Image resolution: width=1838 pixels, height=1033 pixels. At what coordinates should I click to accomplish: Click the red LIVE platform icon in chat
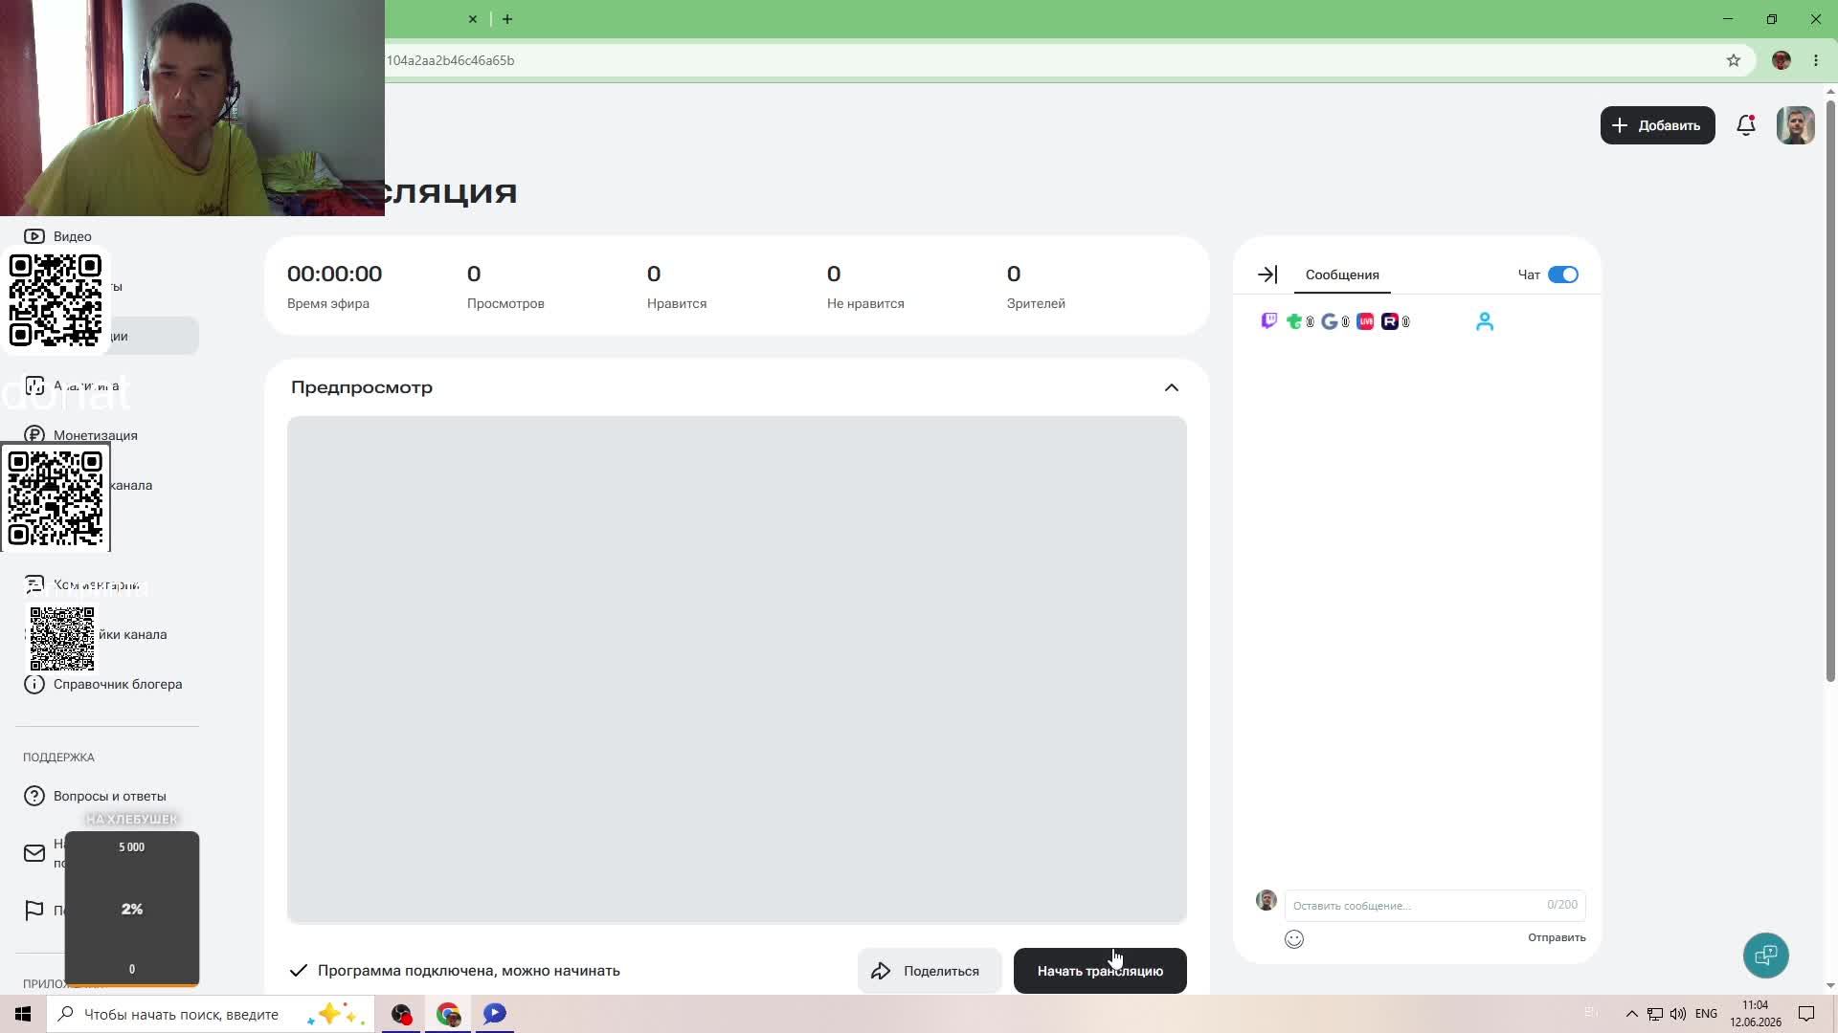(x=1365, y=321)
